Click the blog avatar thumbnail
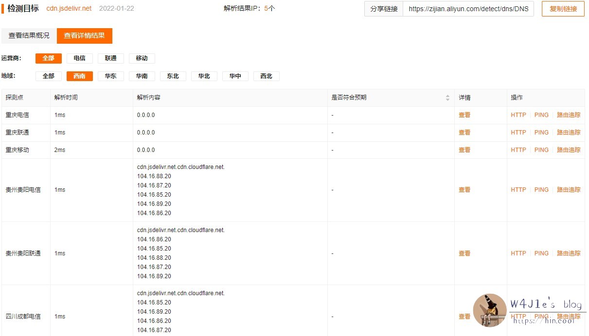This screenshot has width=589, height=336. pos(489,310)
